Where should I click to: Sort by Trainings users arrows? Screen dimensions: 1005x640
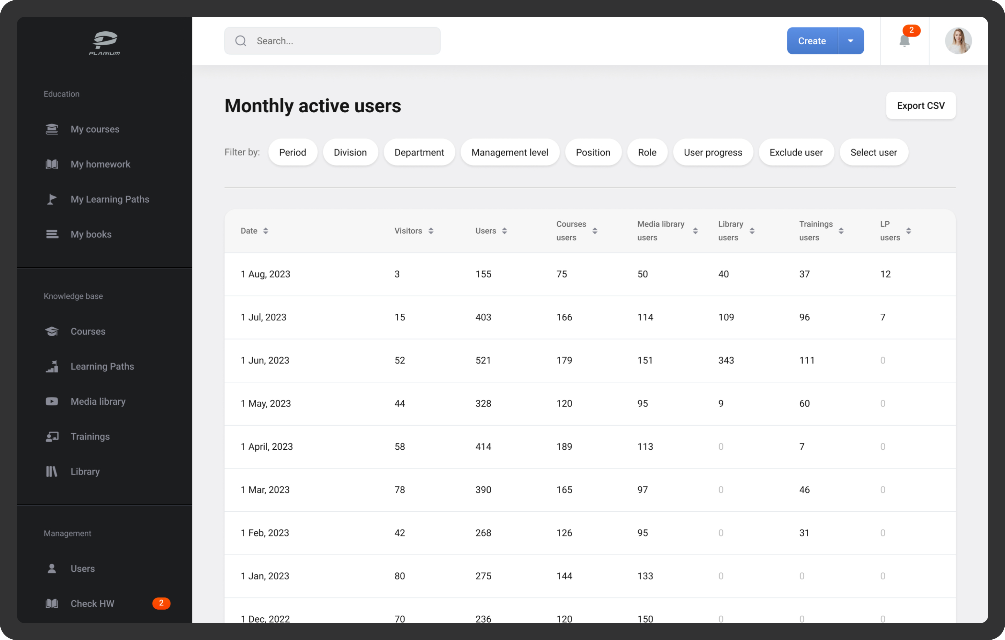click(x=841, y=231)
